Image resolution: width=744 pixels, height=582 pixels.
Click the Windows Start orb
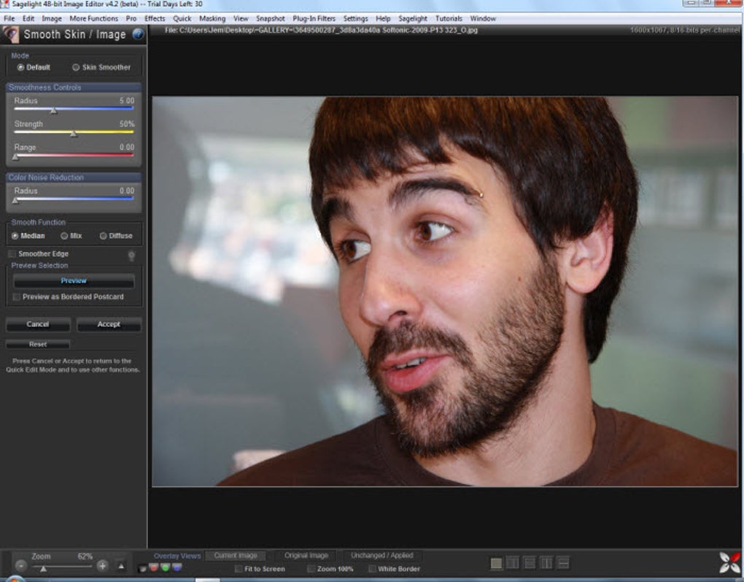coord(15,579)
